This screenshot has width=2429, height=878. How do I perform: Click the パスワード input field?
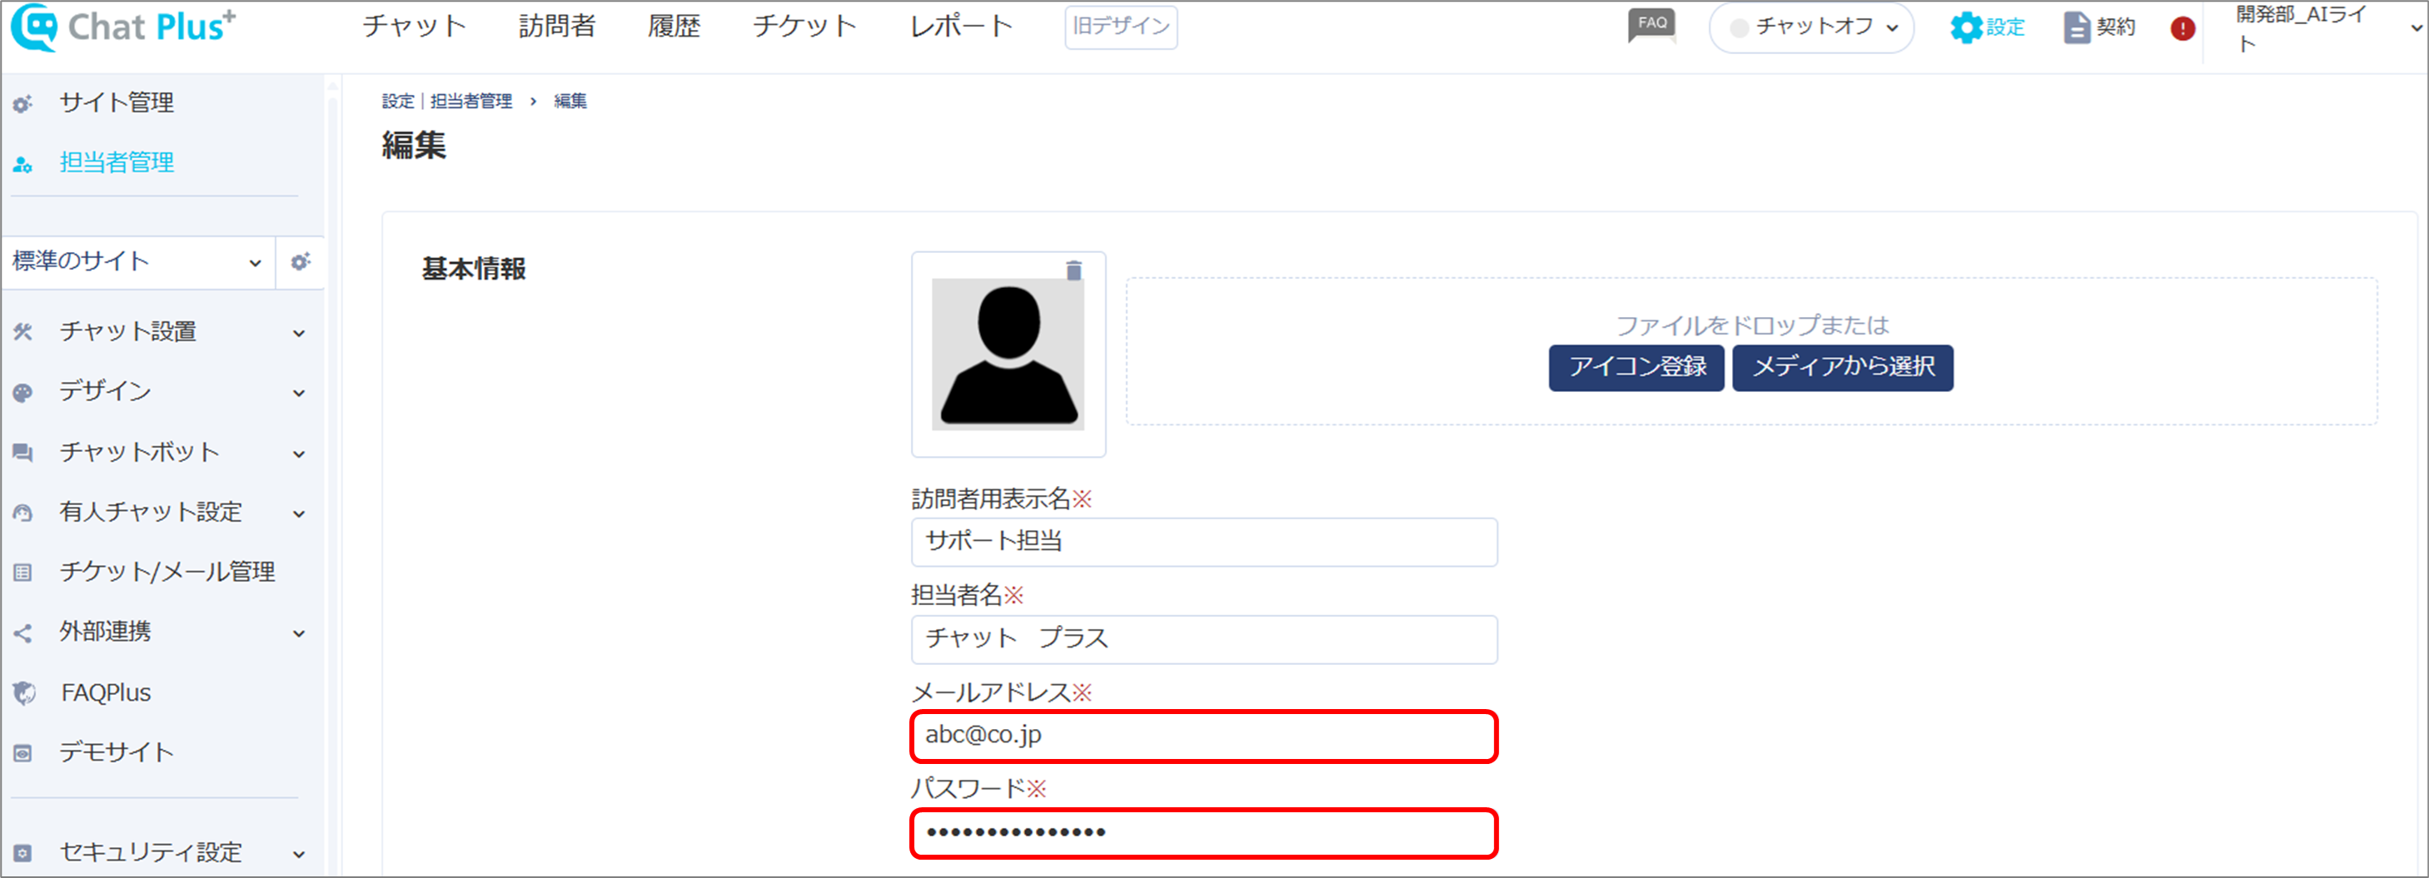tap(1204, 834)
